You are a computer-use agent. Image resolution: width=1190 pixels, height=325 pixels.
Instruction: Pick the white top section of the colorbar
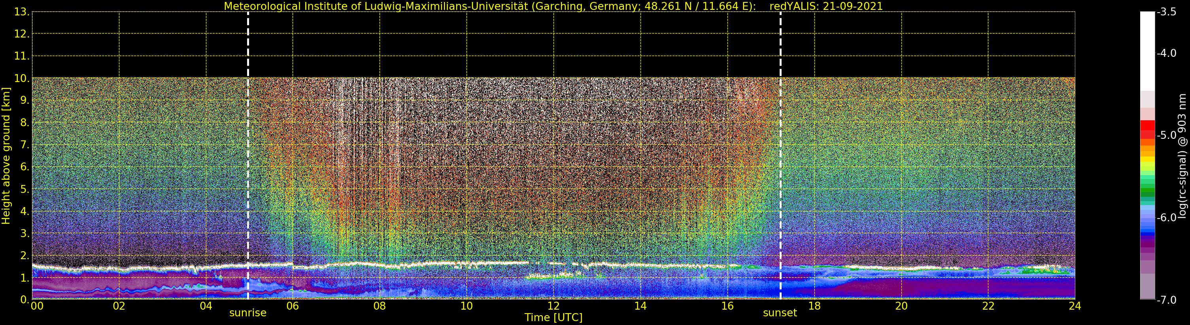click(x=1147, y=51)
